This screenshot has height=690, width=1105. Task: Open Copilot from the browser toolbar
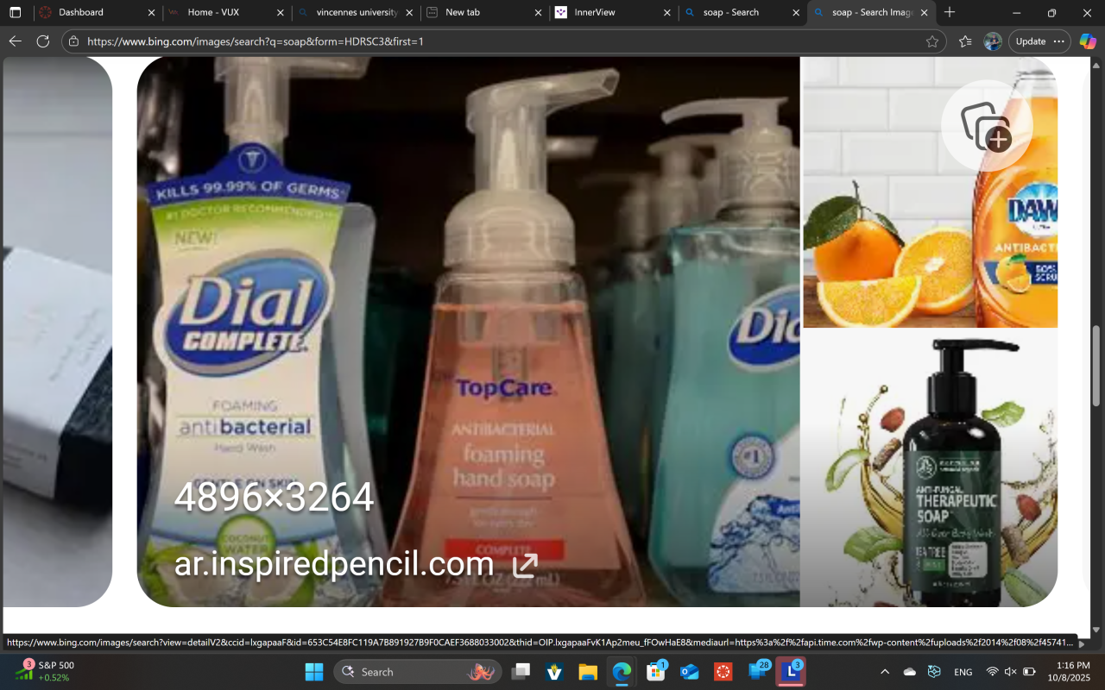click(1088, 41)
